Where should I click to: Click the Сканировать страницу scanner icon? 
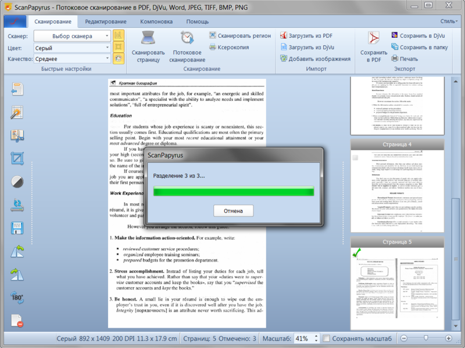(x=148, y=38)
